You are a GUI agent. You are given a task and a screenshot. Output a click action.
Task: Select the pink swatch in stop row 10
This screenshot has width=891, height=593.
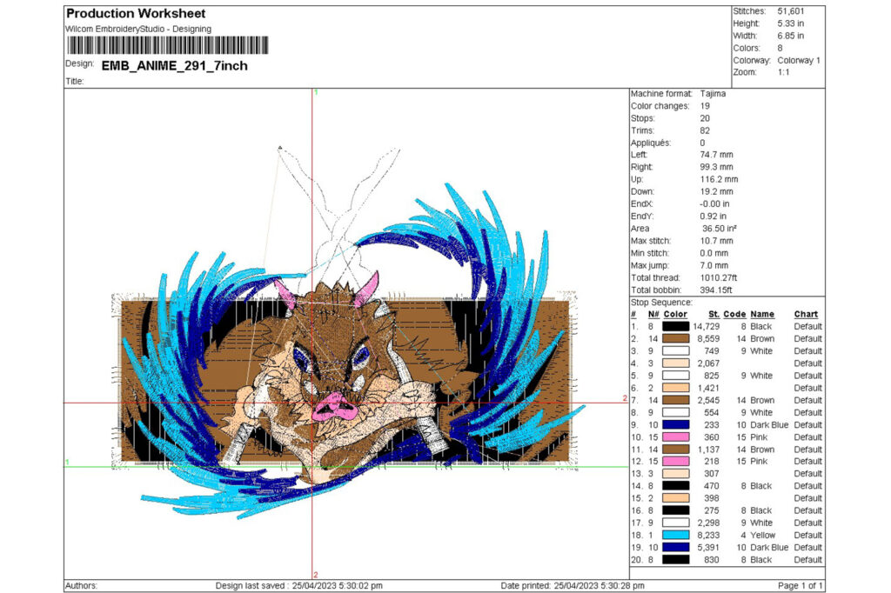[675, 437]
